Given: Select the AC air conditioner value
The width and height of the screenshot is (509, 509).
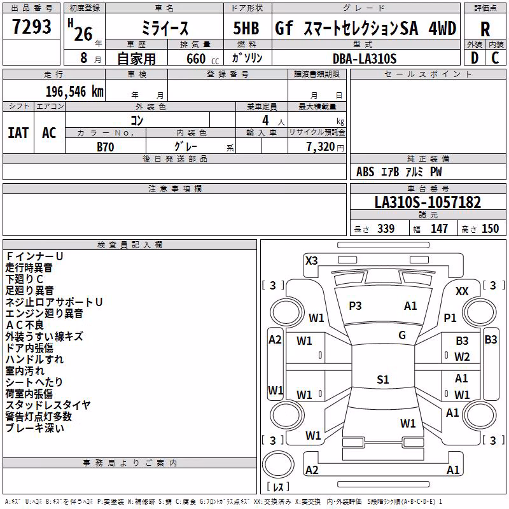Looking at the screenshot, I should coord(49,133).
